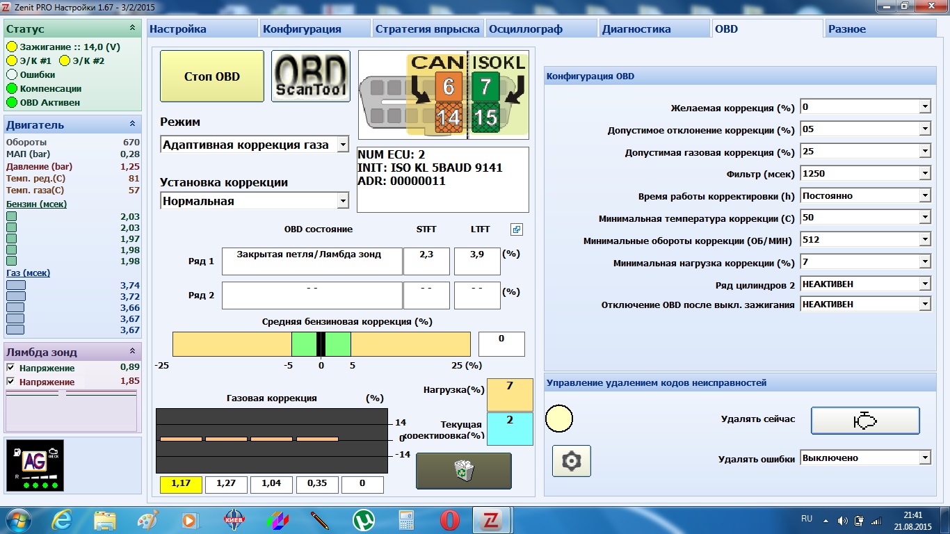950x534 pixels.
Task: Open the Фильтр (мсек) dropdown
Action: 924,173
